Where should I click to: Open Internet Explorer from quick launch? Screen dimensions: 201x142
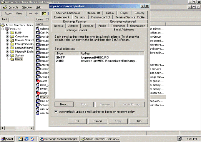pos(27,139)
